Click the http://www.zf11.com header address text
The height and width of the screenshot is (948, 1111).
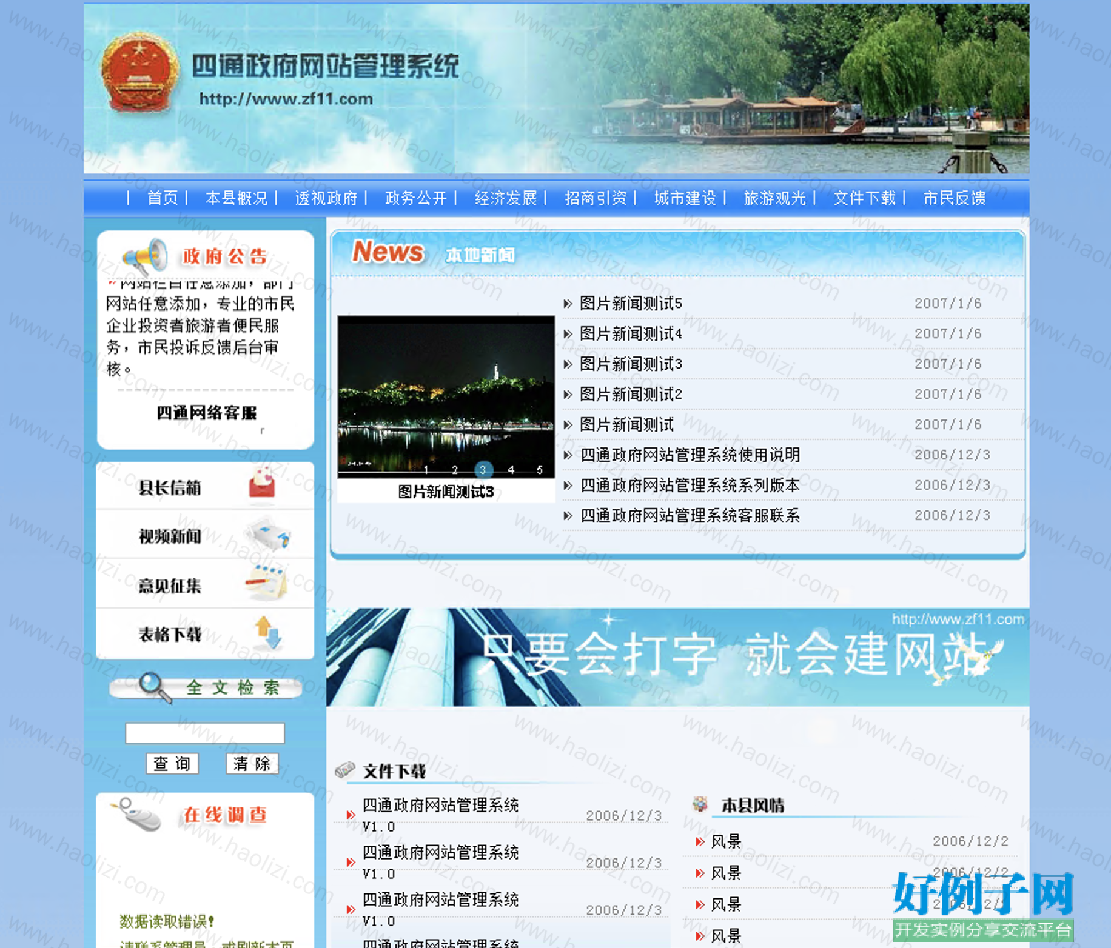tap(286, 99)
